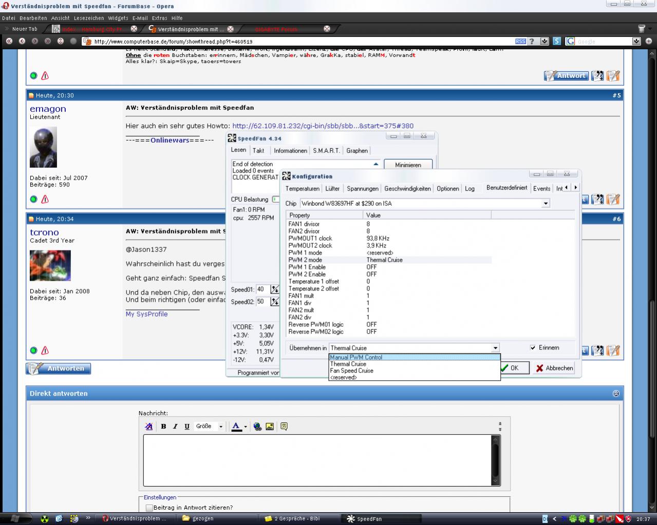
Task: Go forward one page in Opera
Action: click(x=35, y=41)
